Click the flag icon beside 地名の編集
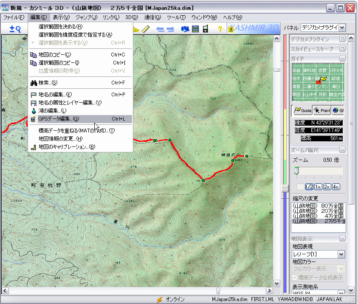The image size is (358, 304). 34,95
